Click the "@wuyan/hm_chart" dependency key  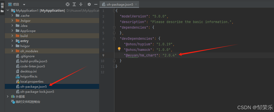(x=141, y=55)
